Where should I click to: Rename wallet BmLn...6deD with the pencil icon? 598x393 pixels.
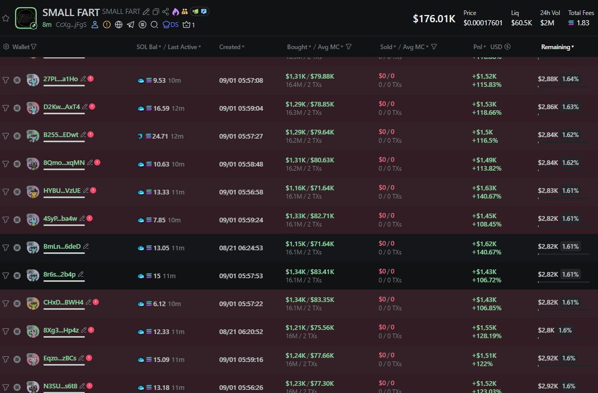[x=86, y=246]
